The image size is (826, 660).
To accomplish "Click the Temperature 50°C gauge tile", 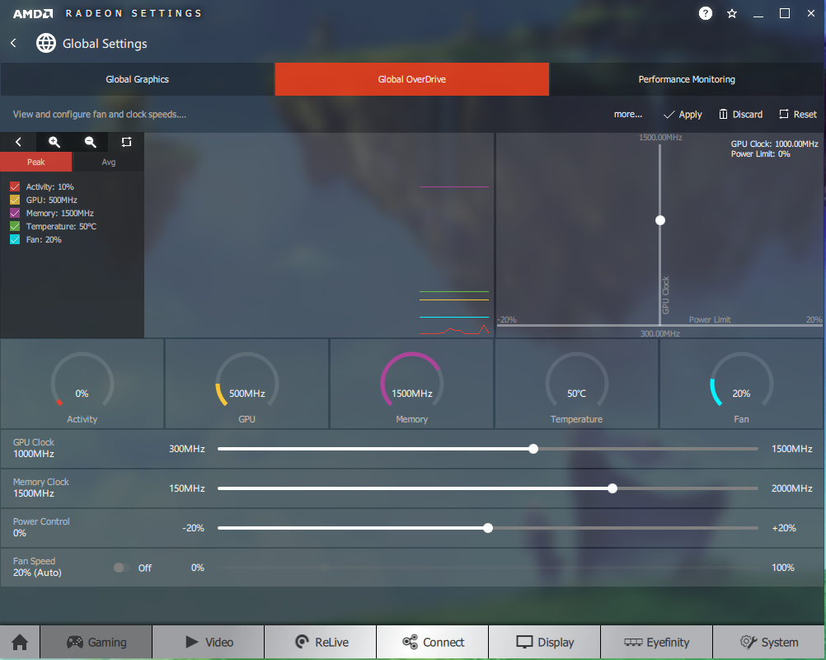I will pos(576,384).
